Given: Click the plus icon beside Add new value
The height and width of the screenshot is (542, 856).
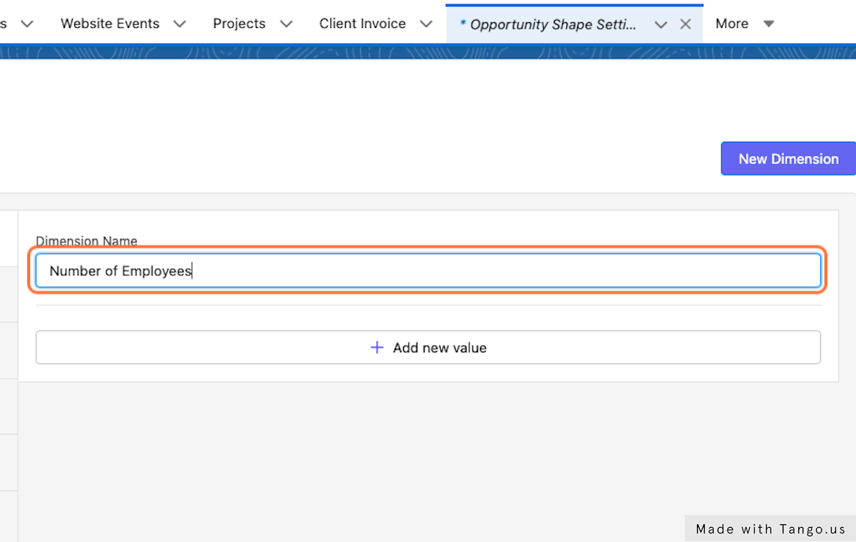Looking at the screenshot, I should point(377,348).
